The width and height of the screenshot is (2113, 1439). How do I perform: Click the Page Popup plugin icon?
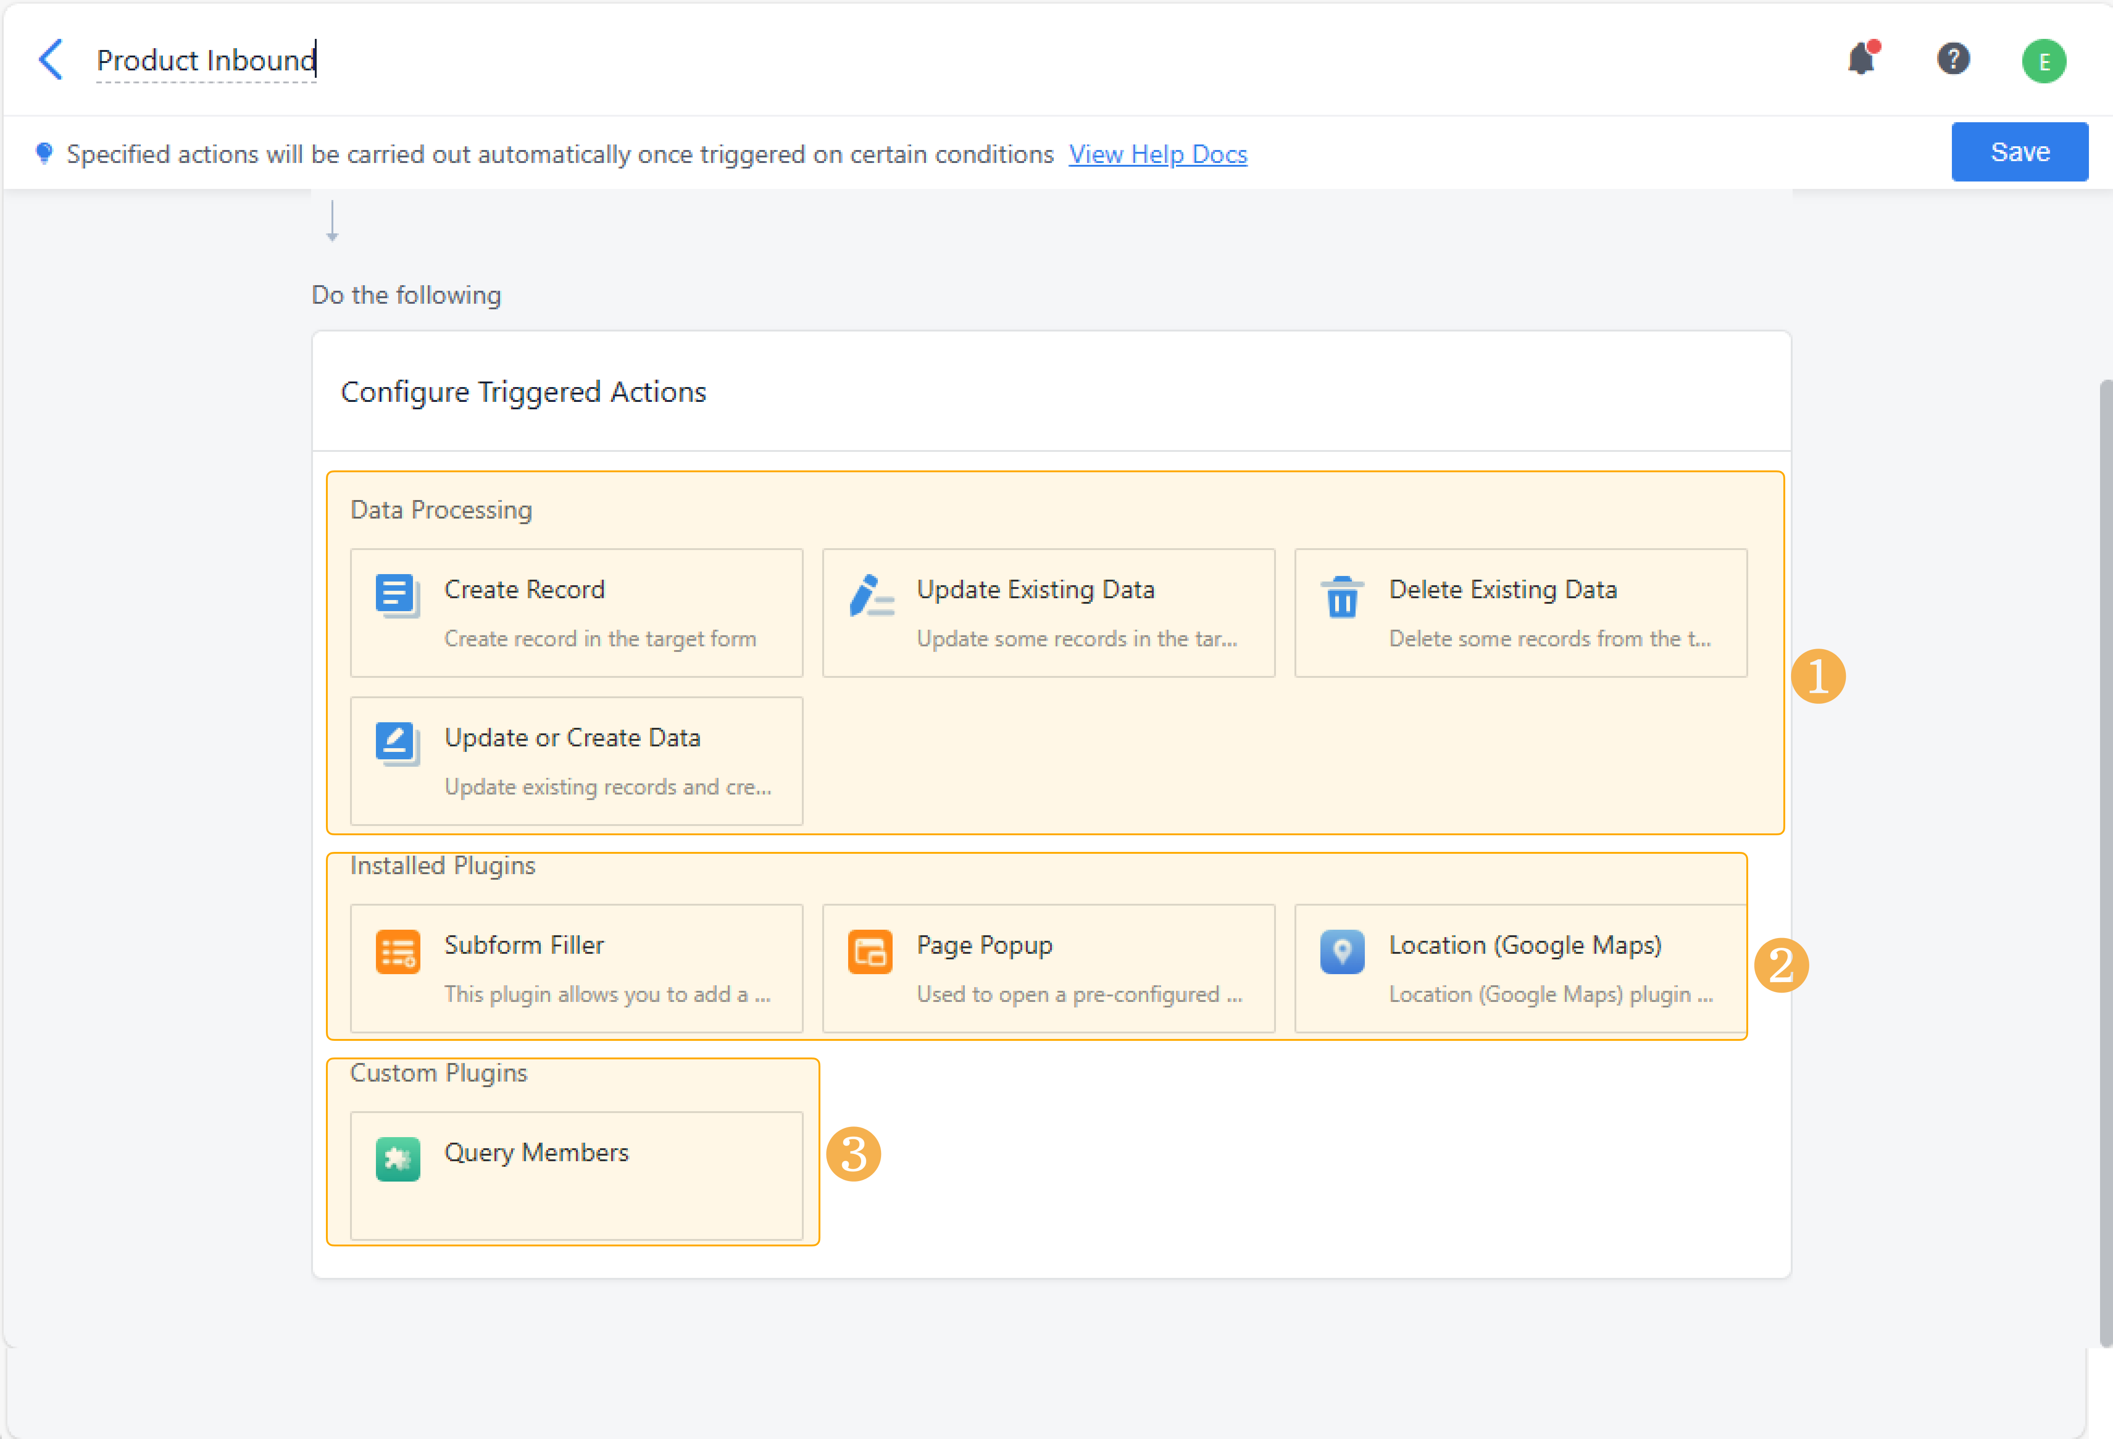pyautogui.click(x=869, y=952)
